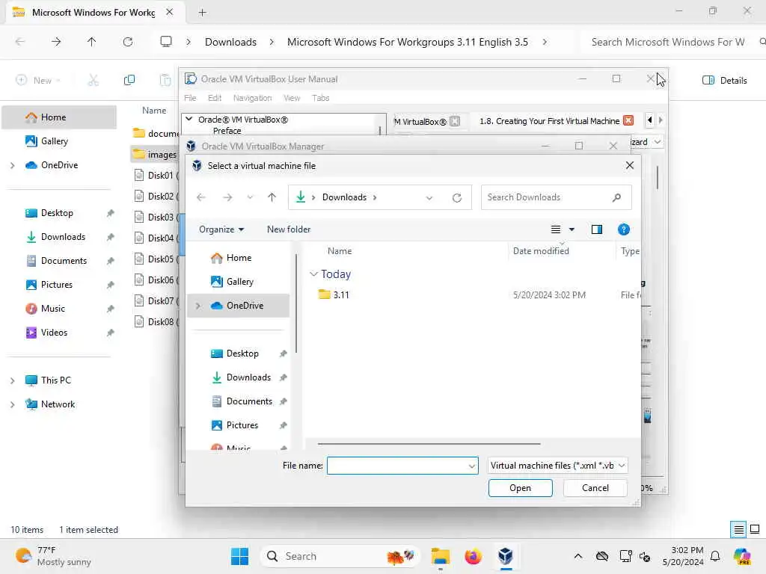This screenshot has width=766, height=574.
Task: Refresh the Downloads listing in file dialog
Action: tap(457, 197)
